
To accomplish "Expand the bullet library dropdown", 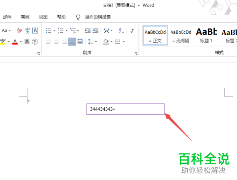I will [x=55, y=30].
